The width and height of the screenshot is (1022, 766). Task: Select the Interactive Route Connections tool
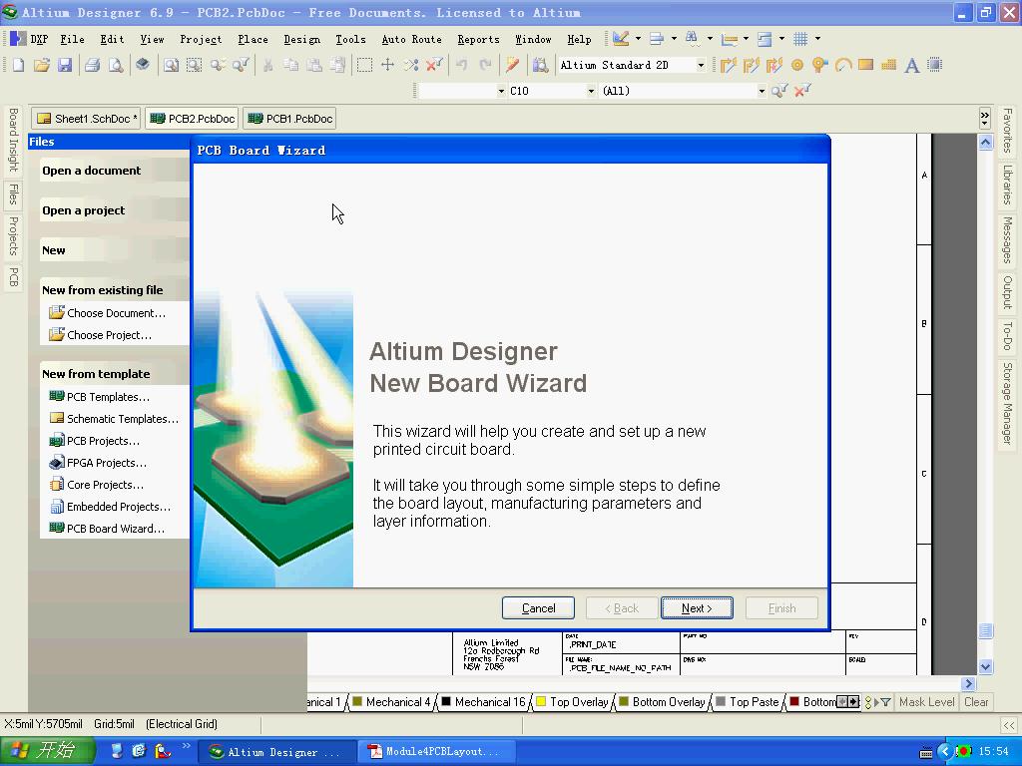point(728,65)
